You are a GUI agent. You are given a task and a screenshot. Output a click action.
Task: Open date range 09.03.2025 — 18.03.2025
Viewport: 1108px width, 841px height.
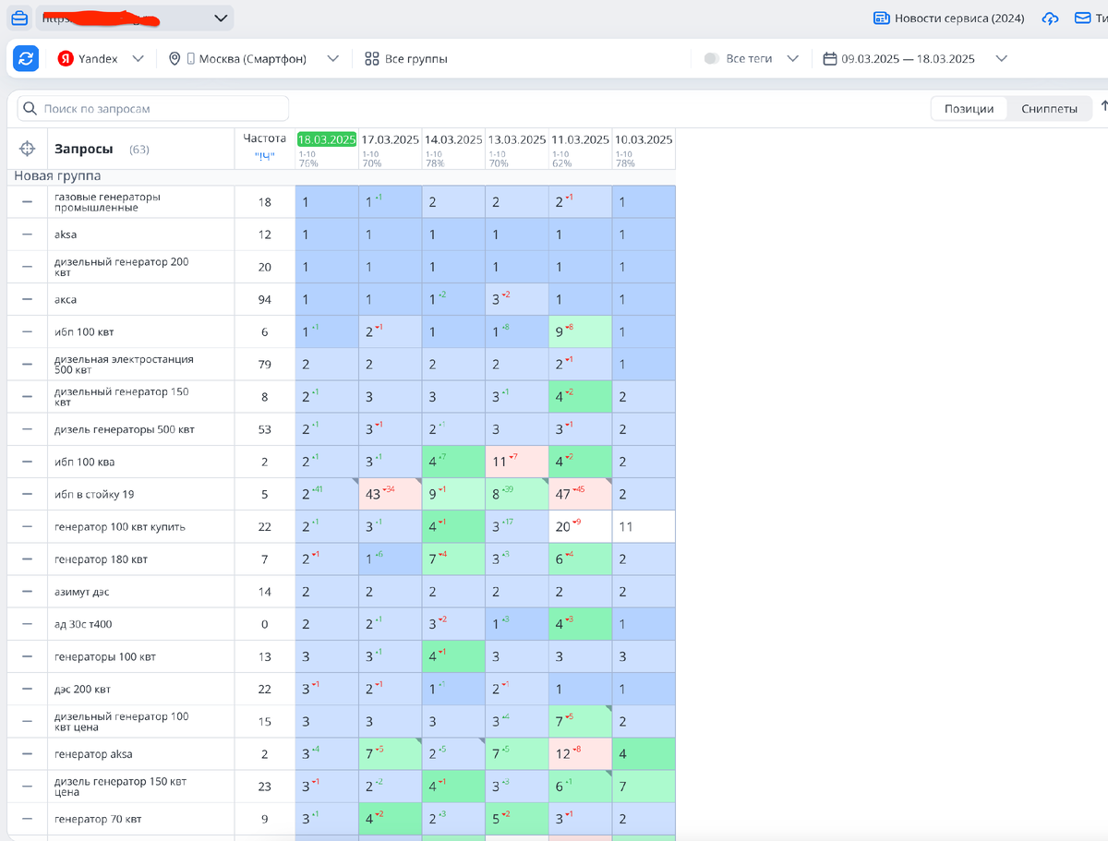(908, 58)
